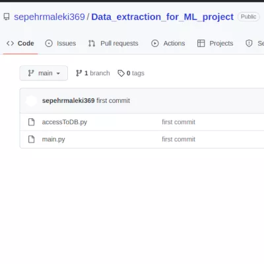
Task: Open Data_extraction_for_ML_project repository link
Action: coord(162,17)
